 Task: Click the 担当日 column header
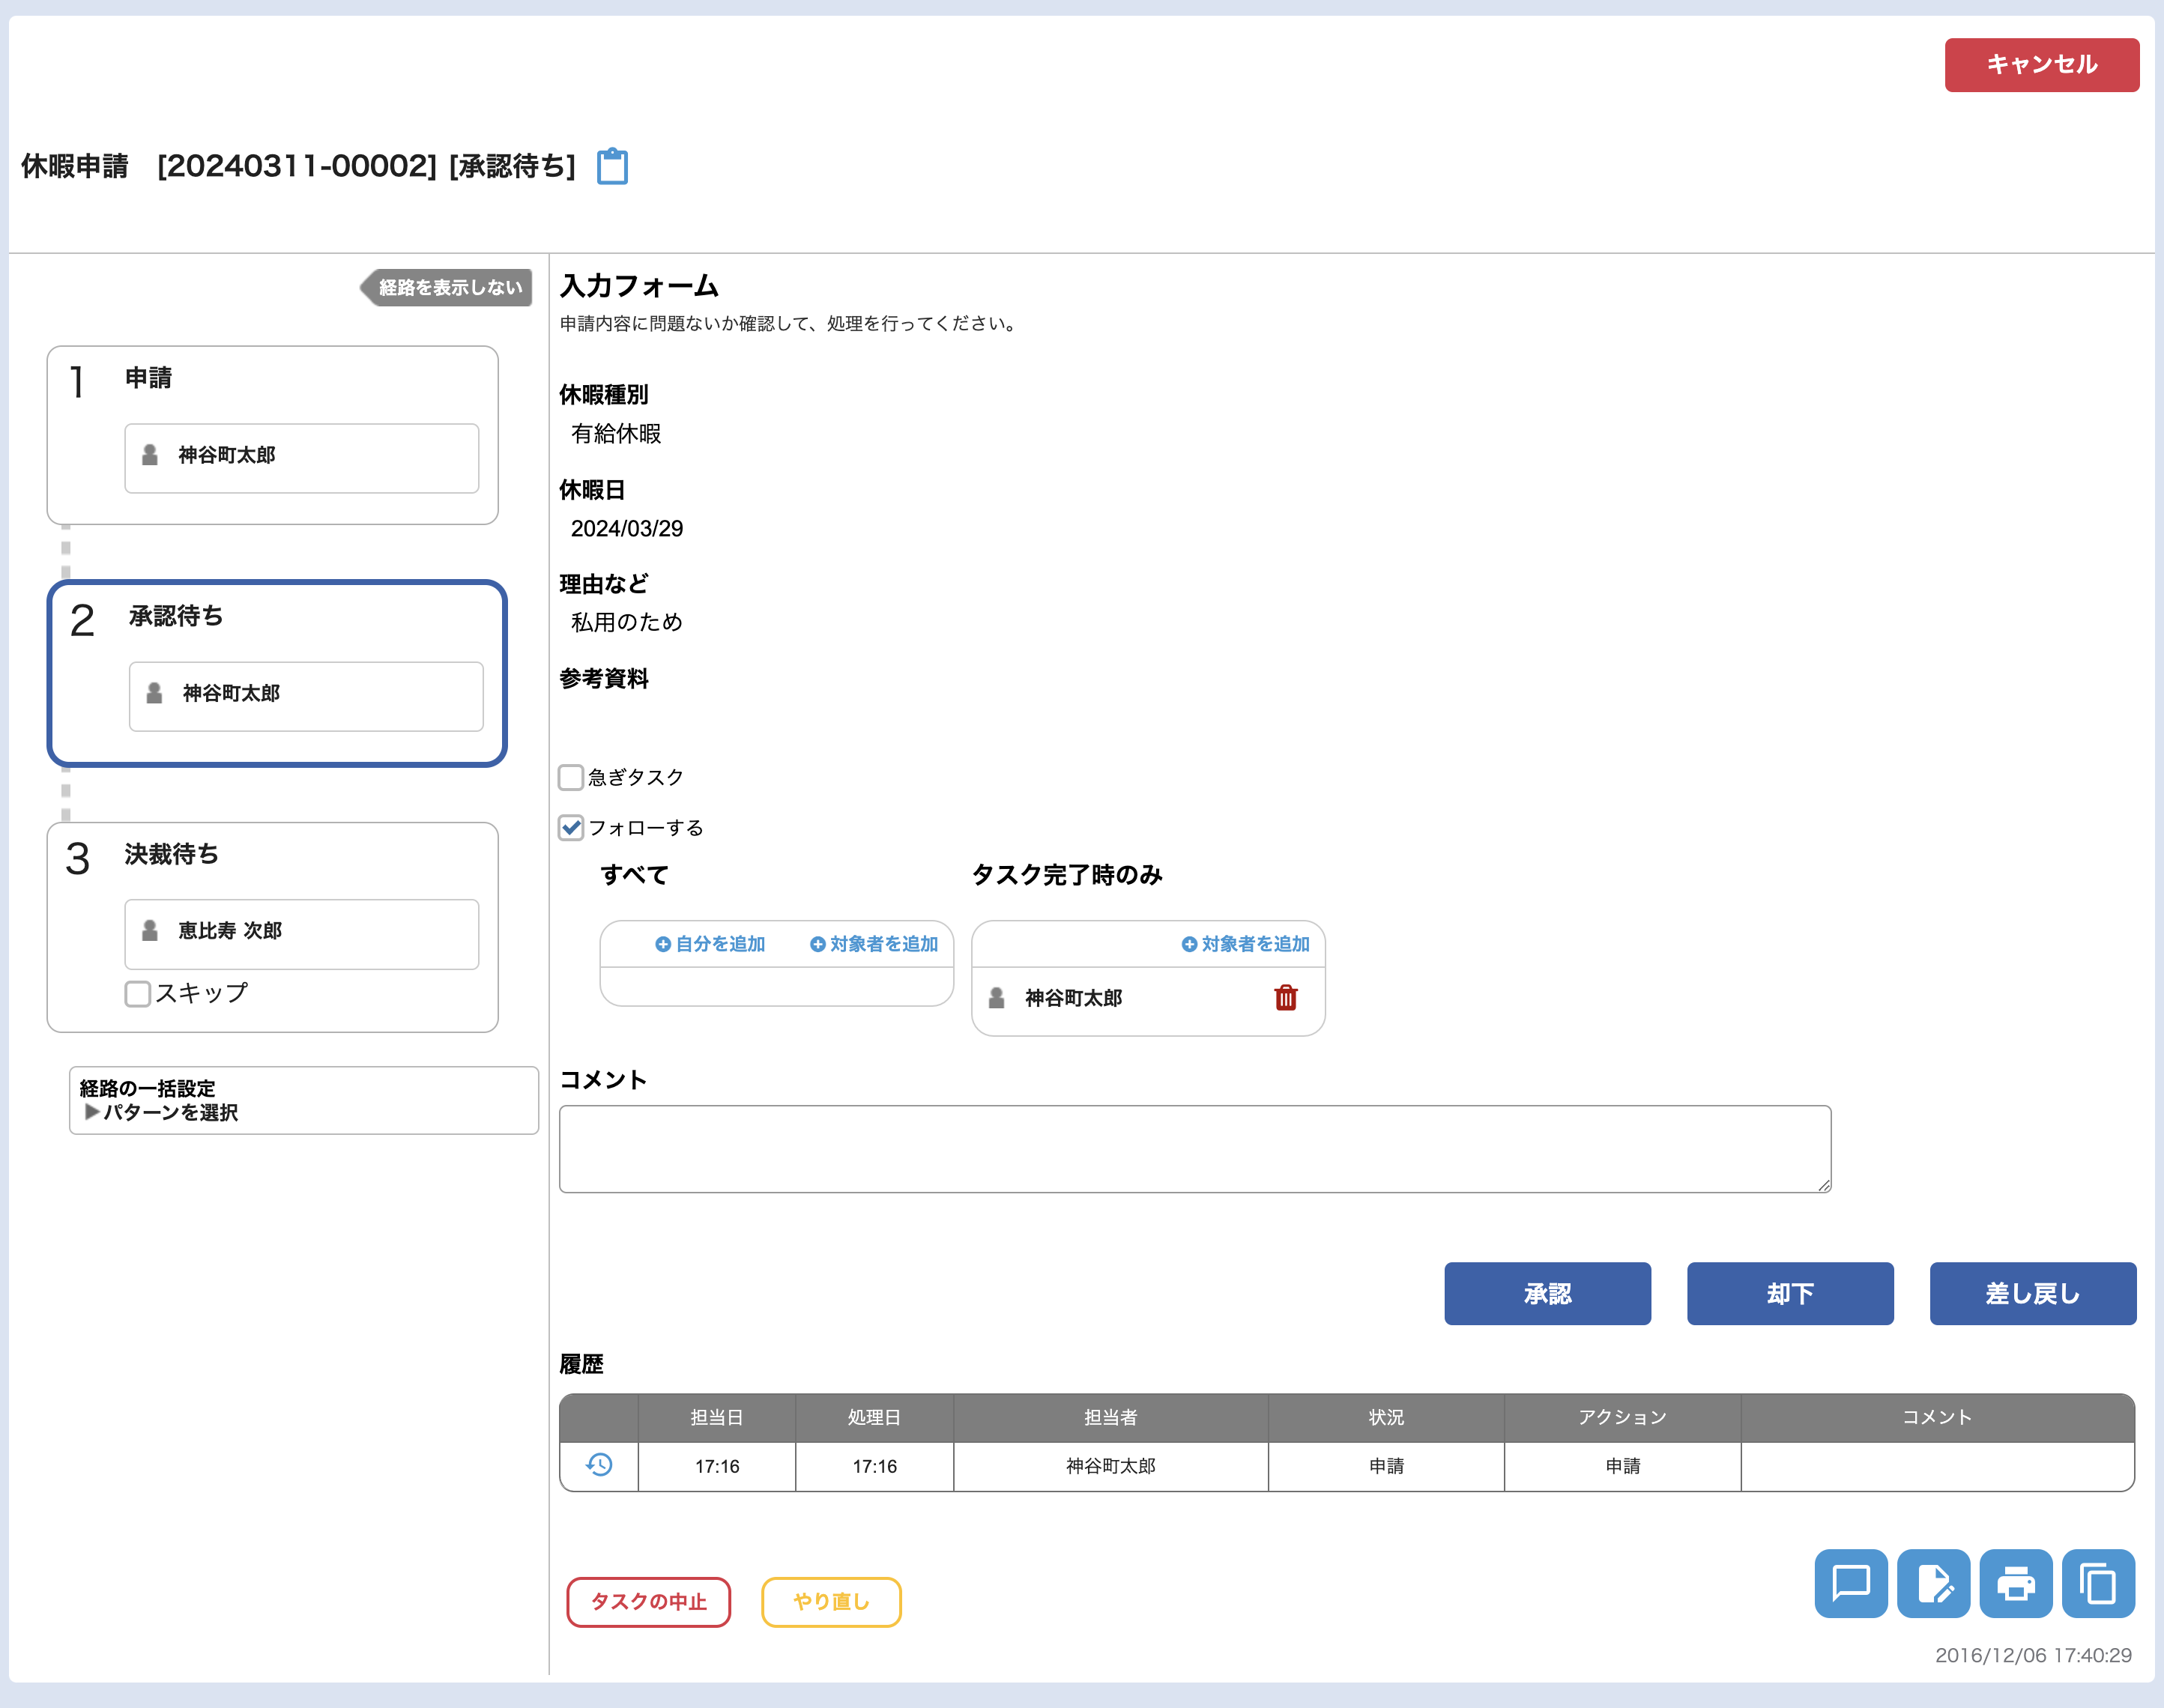[x=717, y=1417]
